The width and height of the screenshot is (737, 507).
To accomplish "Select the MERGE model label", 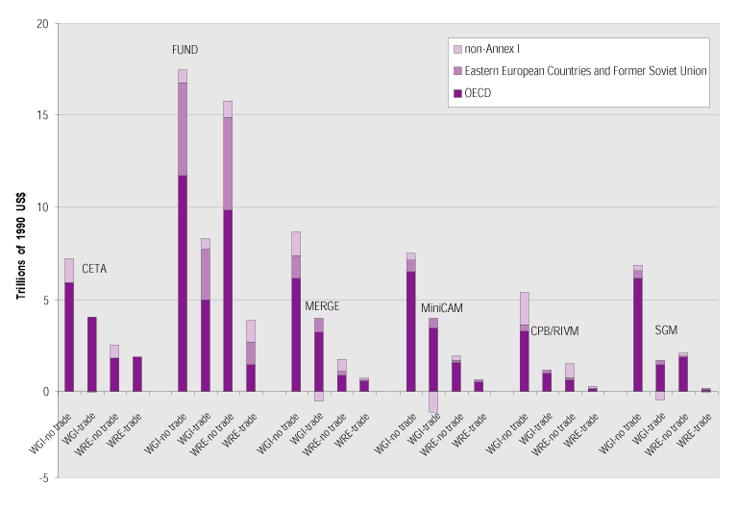I will [322, 306].
